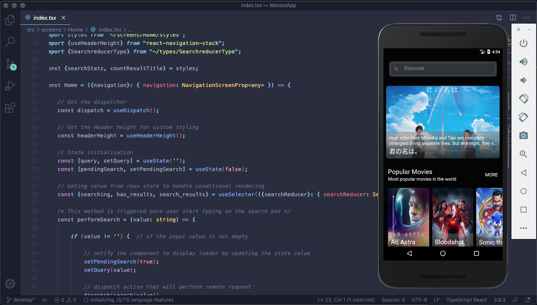Click the Popular Movies heading
This screenshot has height=305, width=537.
click(410, 171)
